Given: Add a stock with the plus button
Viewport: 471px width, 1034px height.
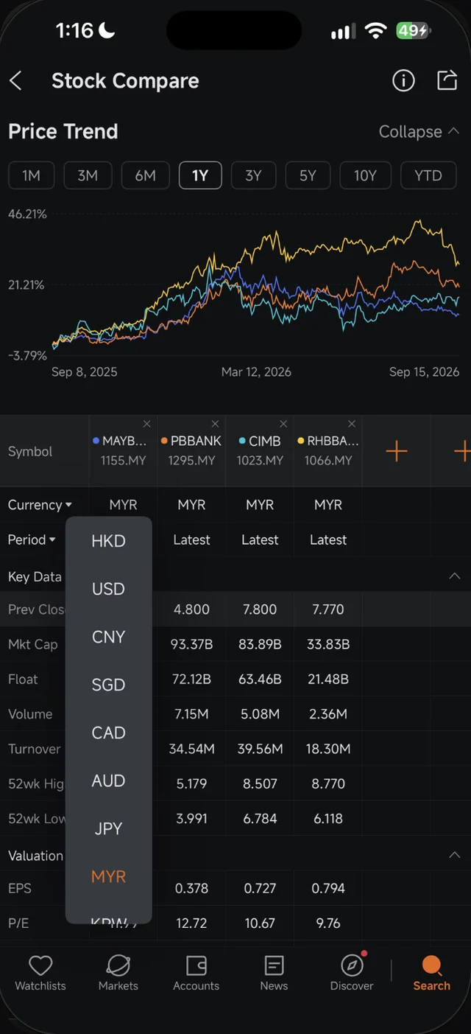Looking at the screenshot, I should 396,451.
